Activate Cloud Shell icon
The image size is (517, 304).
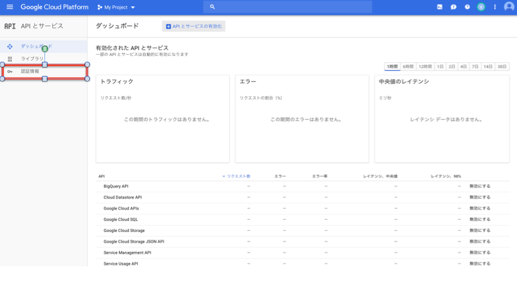[x=440, y=7]
